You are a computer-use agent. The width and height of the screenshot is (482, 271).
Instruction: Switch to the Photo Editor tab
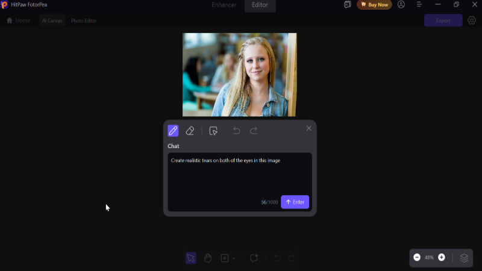pos(84,20)
